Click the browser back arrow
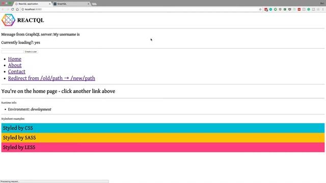Screen dimensions: 326x183 click(x=3, y=9)
